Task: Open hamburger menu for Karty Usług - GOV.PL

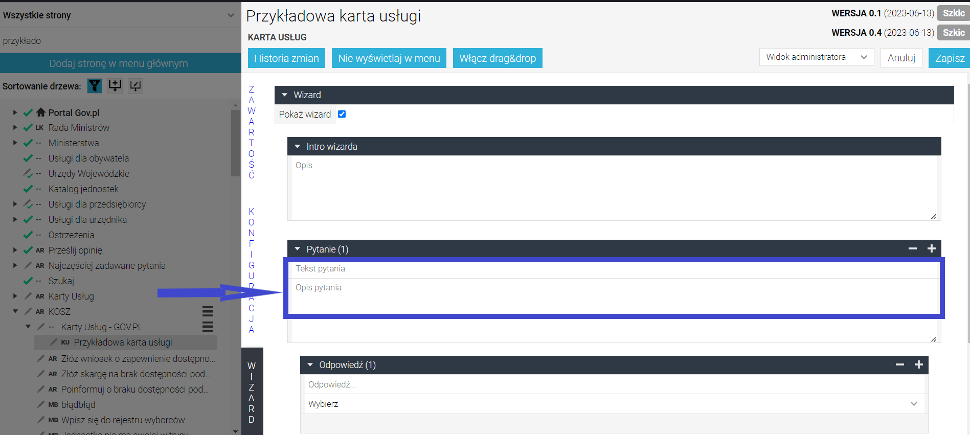Action: click(207, 327)
